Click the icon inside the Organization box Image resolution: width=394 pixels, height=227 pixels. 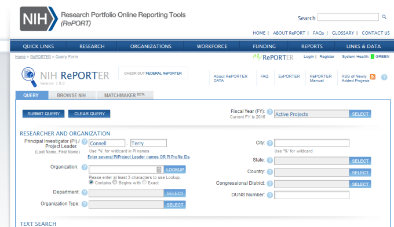click(x=159, y=170)
